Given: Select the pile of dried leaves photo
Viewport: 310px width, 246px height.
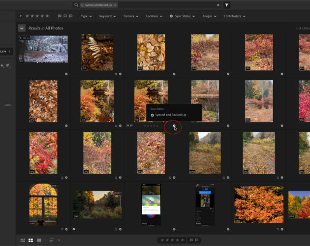Looking at the screenshot, I should coord(151,52).
